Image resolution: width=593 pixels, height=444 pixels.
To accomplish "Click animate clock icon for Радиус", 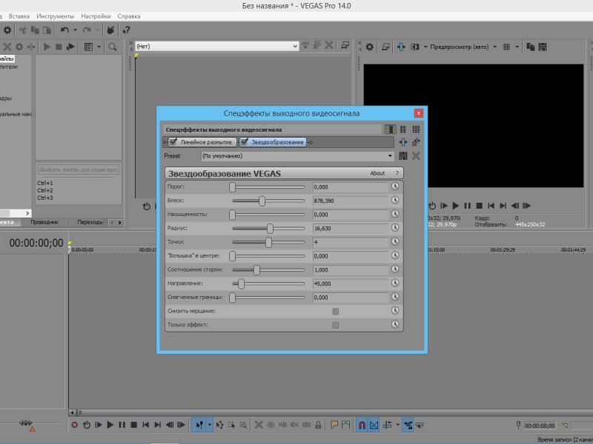I will point(395,228).
